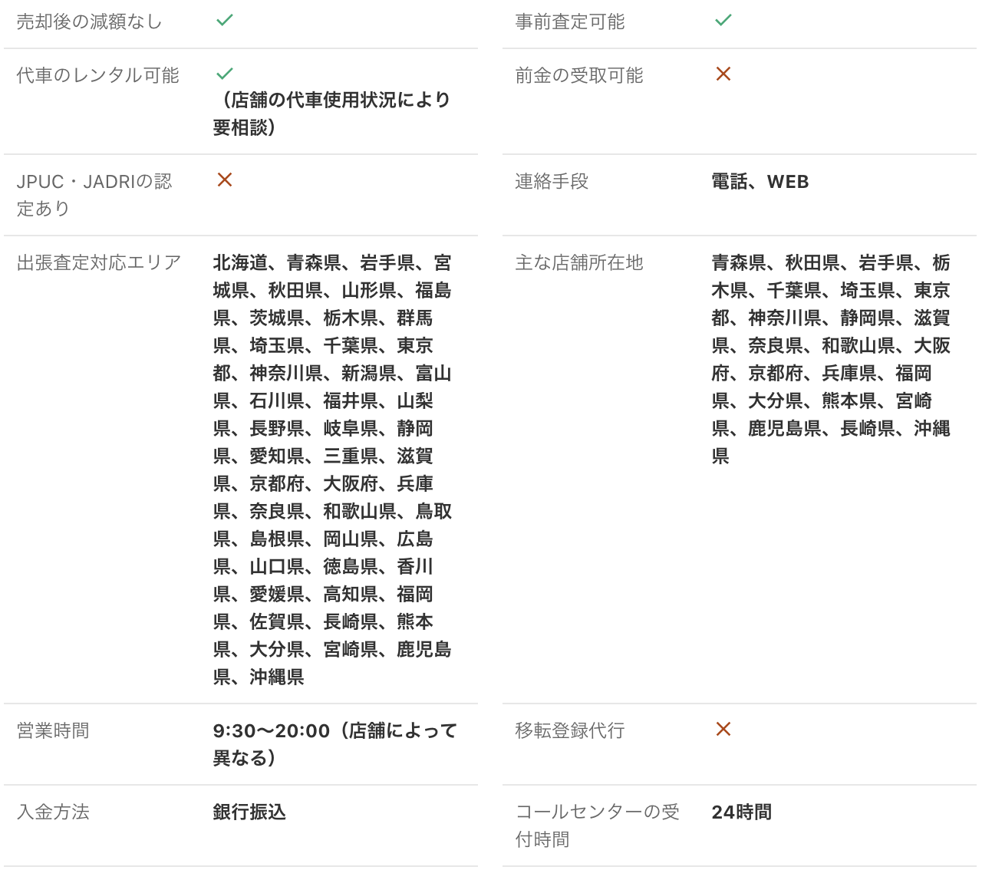This screenshot has width=982, height=870.
Task: Click the 電話、WEB contact value
Action: (760, 182)
